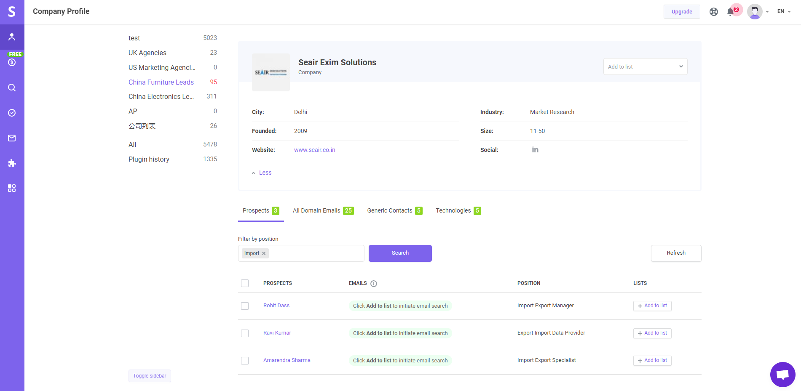Screen dimensions: 801x391
Task: Remove the import filter tag
Action: coord(264,253)
